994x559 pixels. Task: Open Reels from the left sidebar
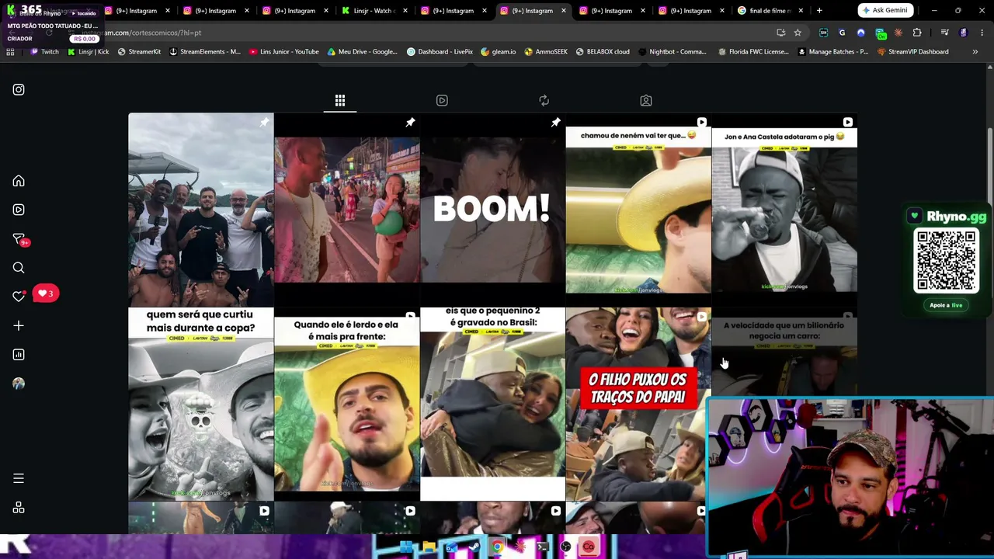(x=19, y=210)
